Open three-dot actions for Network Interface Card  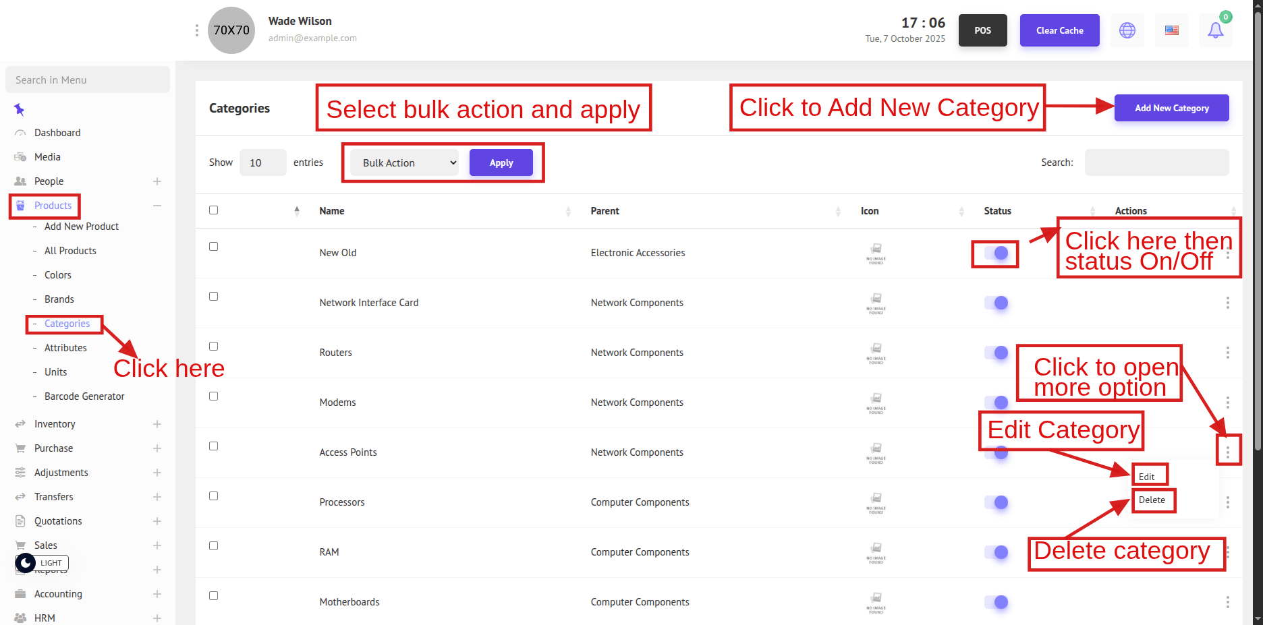point(1227,303)
